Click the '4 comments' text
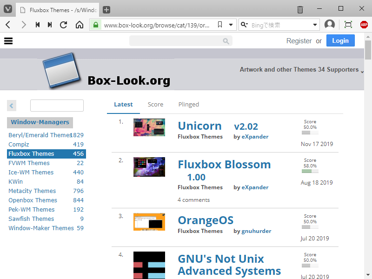372x279 pixels. tap(193, 200)
